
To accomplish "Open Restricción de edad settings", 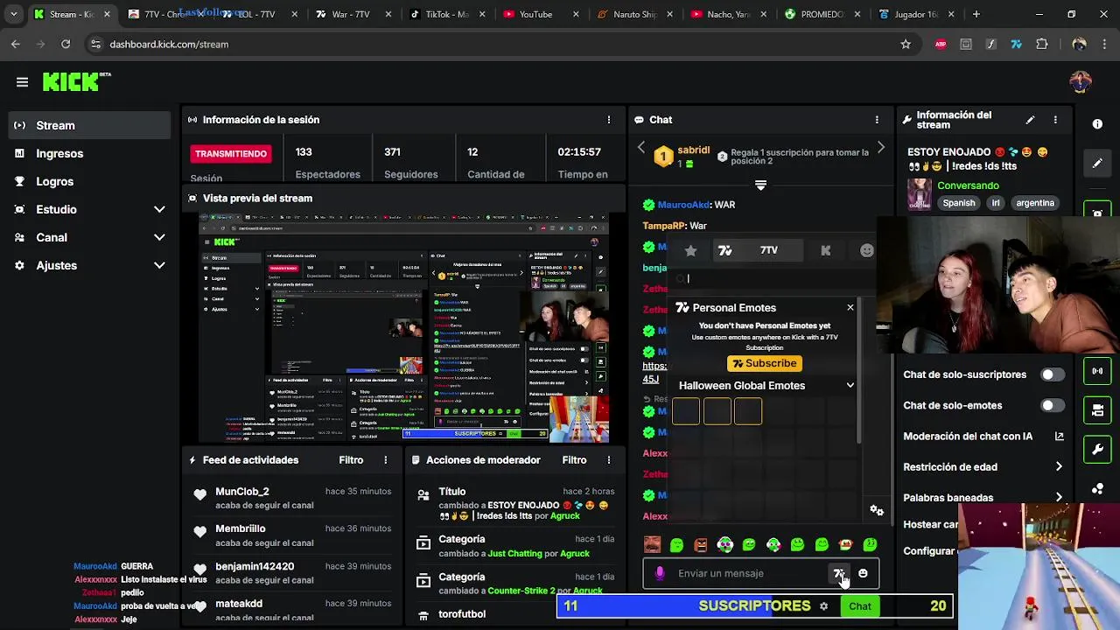I will [x=983, y=467].
